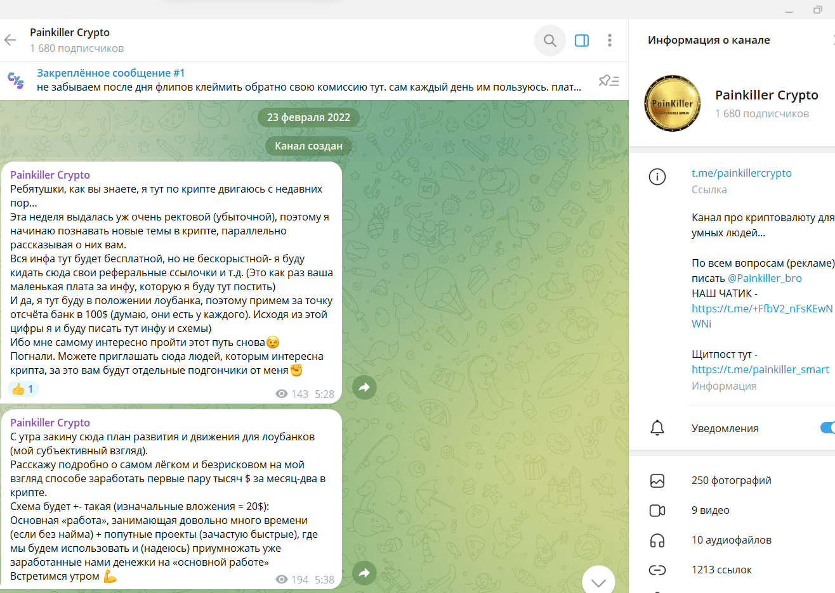Open pinned message #1 banner

point(309,80)
